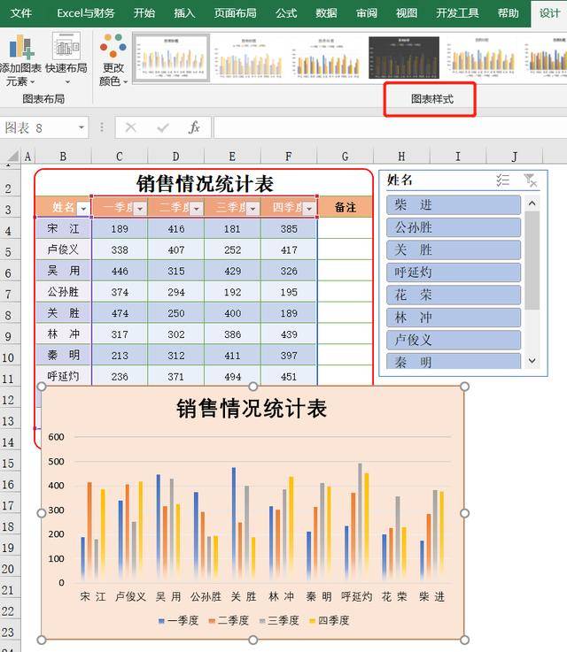Switch to the Excel与财务 tab
567x652 pixels.
tap(85, 13)
